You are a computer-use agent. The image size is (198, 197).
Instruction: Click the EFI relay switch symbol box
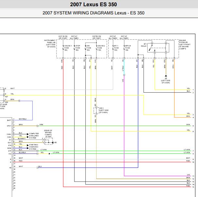158,48
